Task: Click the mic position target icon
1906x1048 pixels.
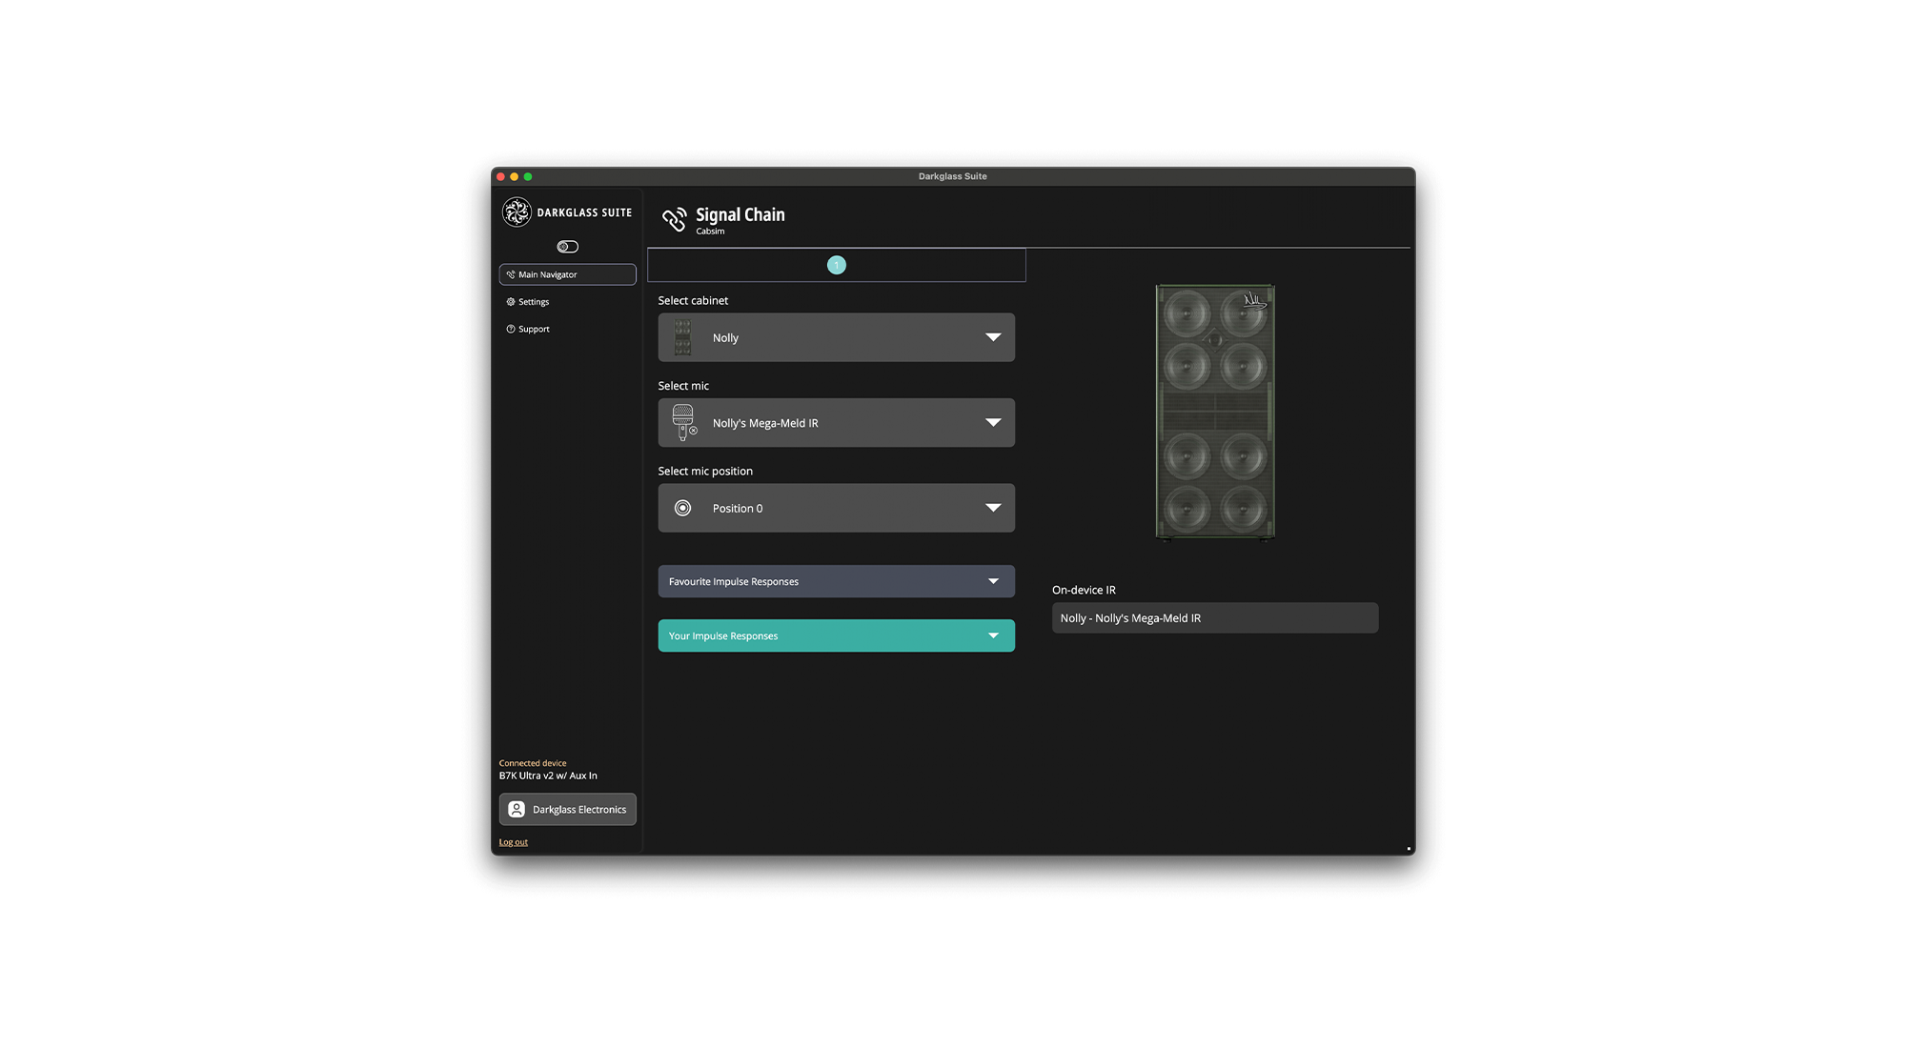Action: pyautogui.click(x=682, y=508)
